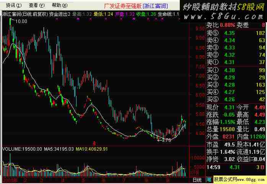Select the 买⑤ bid row at 4.26
Image resolution: width=267 pixels, height=184 pixels.
236,99
